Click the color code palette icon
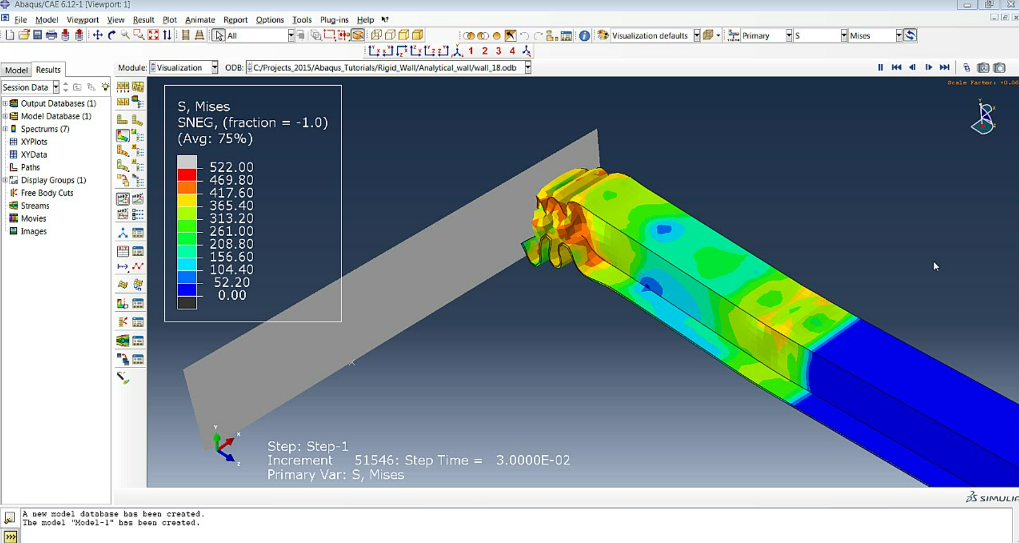 click(603, 35)
